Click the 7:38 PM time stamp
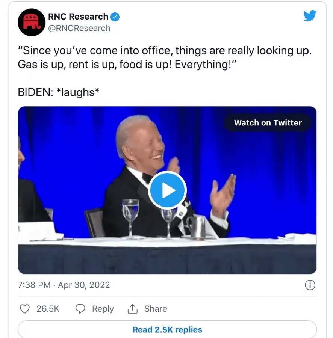Viewport: 333px width, 338px height. (x=34, y=285)
